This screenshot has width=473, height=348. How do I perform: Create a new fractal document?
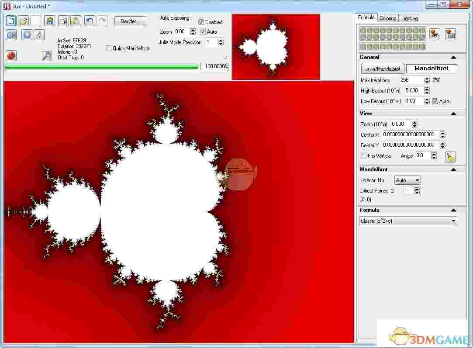tap(11, 21)
